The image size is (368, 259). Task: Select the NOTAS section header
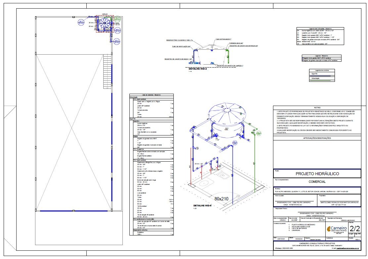click(x=317, y=108)
